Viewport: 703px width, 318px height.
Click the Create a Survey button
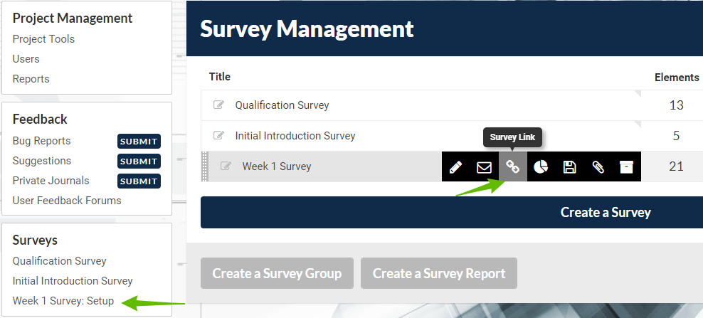(x=452, y=212)
